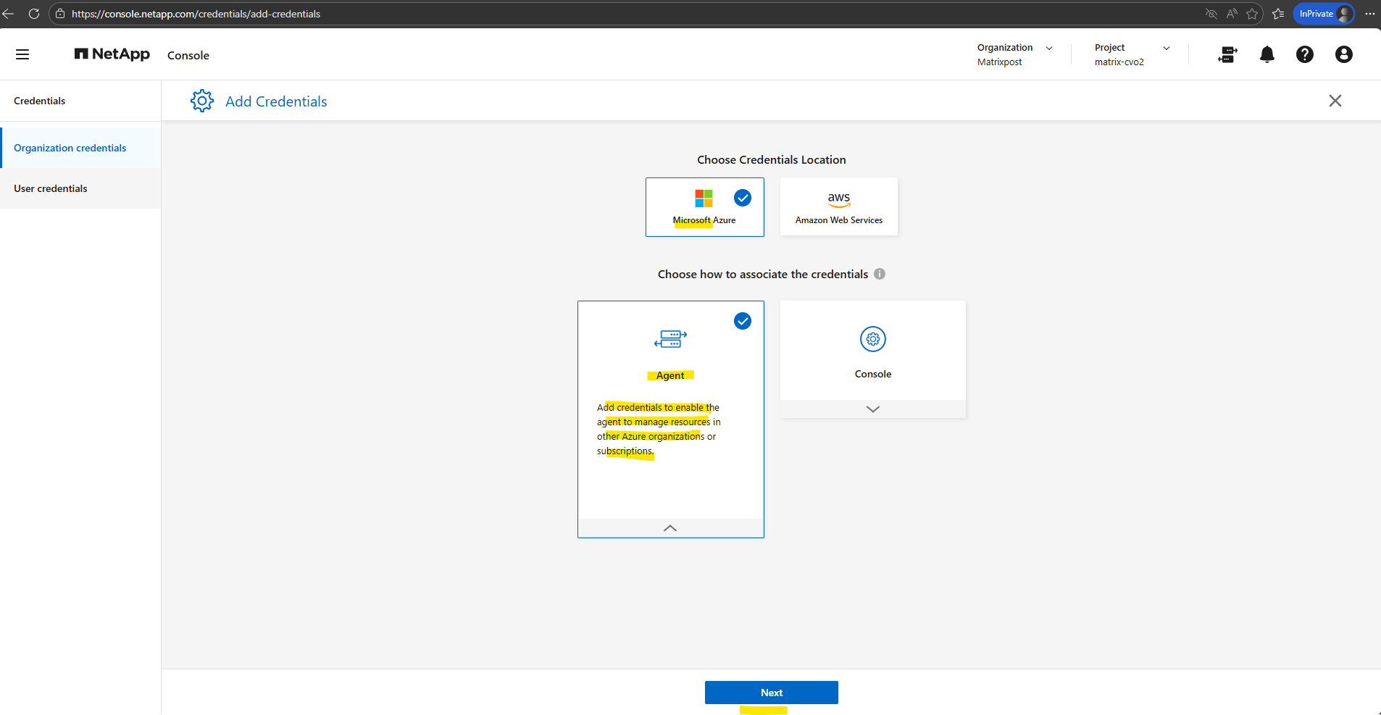The image size is (1381, 715).
Task: Open Organization credentials tab
Action: [x=80, y=148]
